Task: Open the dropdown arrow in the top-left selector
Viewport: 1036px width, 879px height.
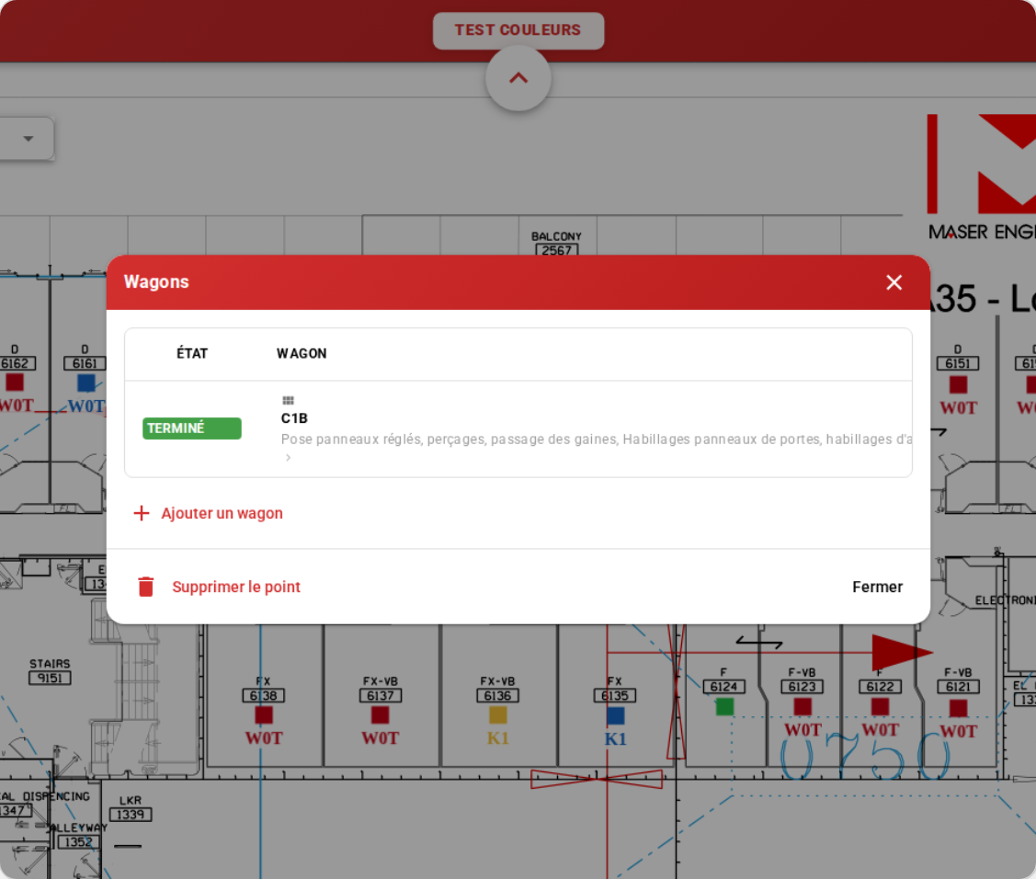Action: pos(28,139)
